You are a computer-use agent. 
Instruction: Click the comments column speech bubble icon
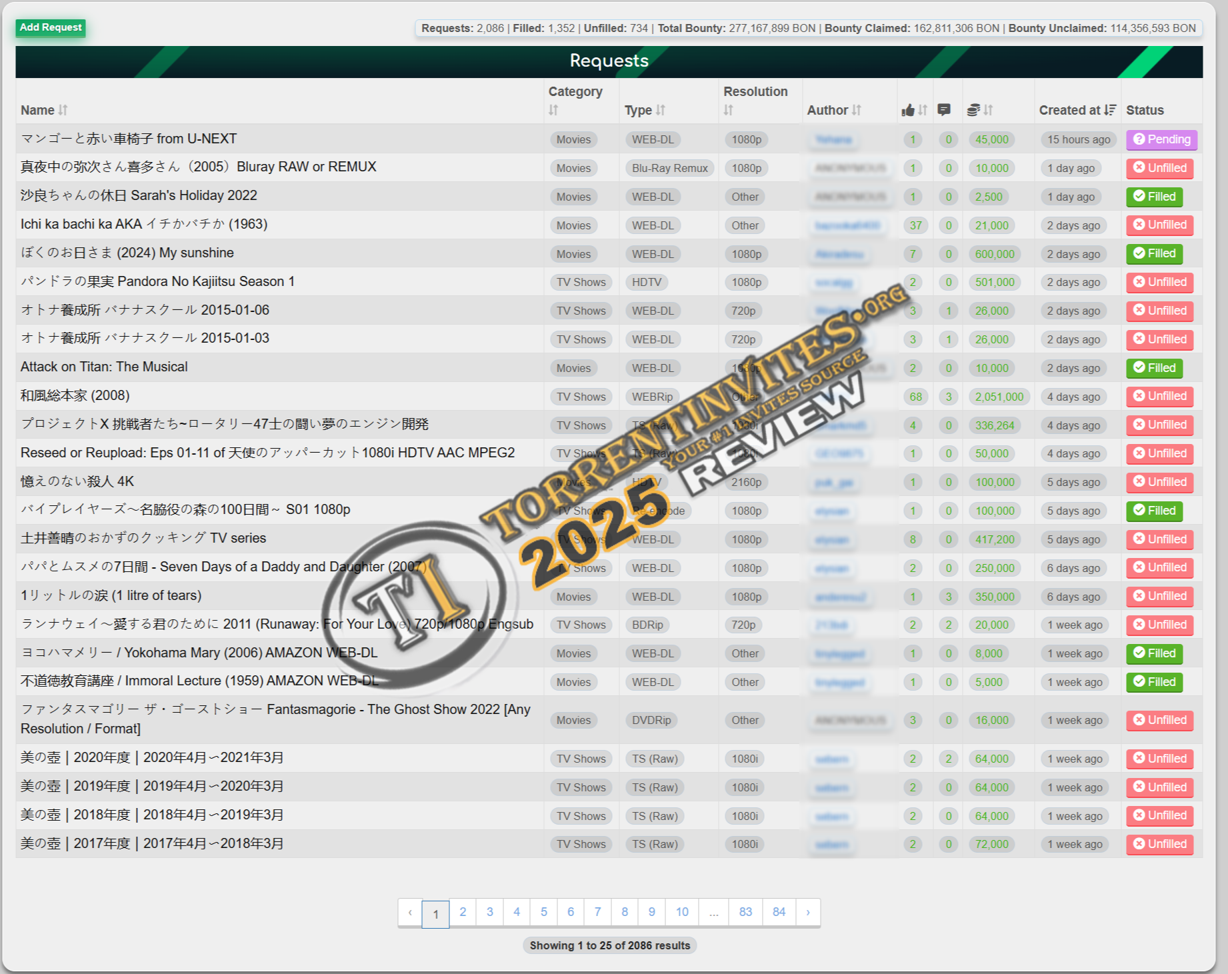coord(943,110)
